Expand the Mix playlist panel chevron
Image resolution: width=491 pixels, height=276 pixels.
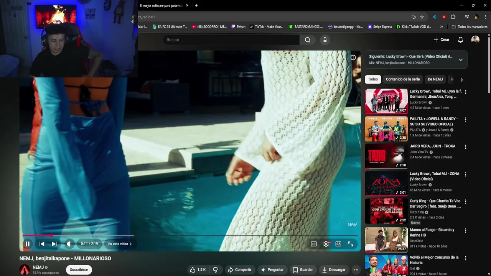pyautogui.click(x=461, y=59)
